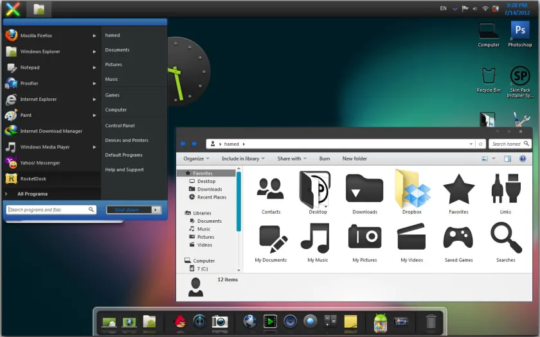540x337 pixels.
Task: Open the Recycle Bin on desktop
Action: [x=489, y=80]
